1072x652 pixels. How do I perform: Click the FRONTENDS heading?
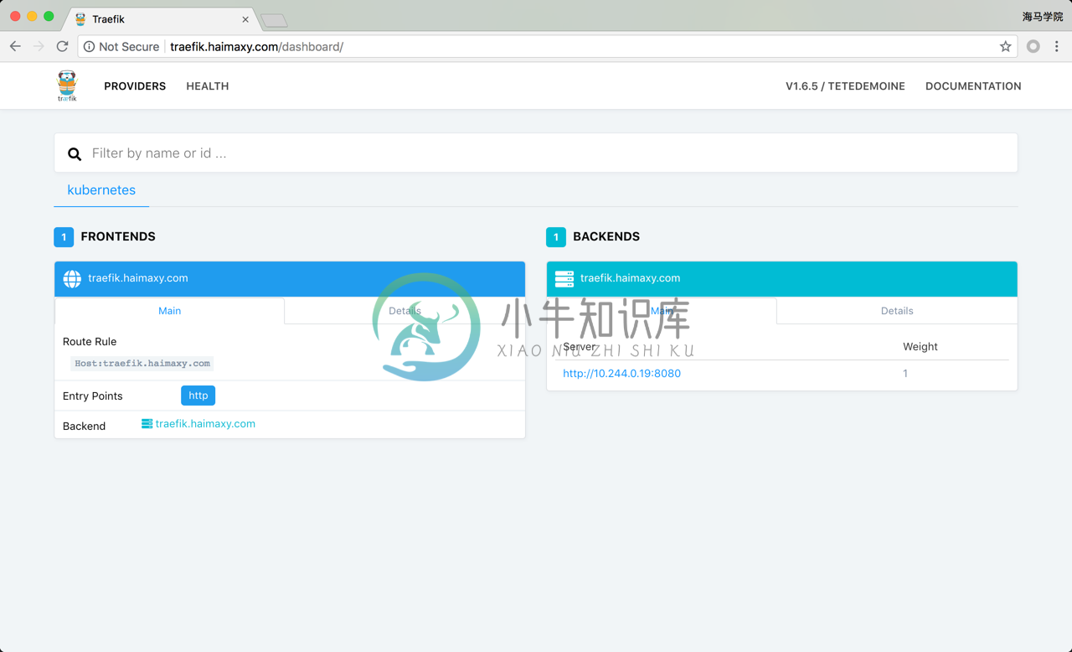118,237
